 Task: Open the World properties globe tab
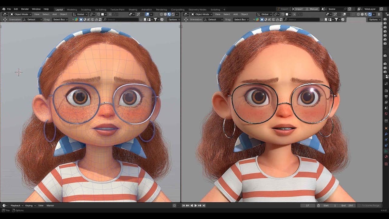point(386,114)
